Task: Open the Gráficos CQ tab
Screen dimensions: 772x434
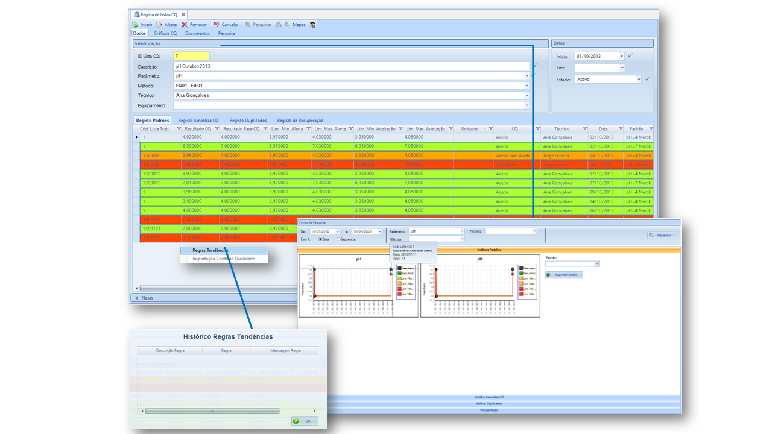Action: 165,33
